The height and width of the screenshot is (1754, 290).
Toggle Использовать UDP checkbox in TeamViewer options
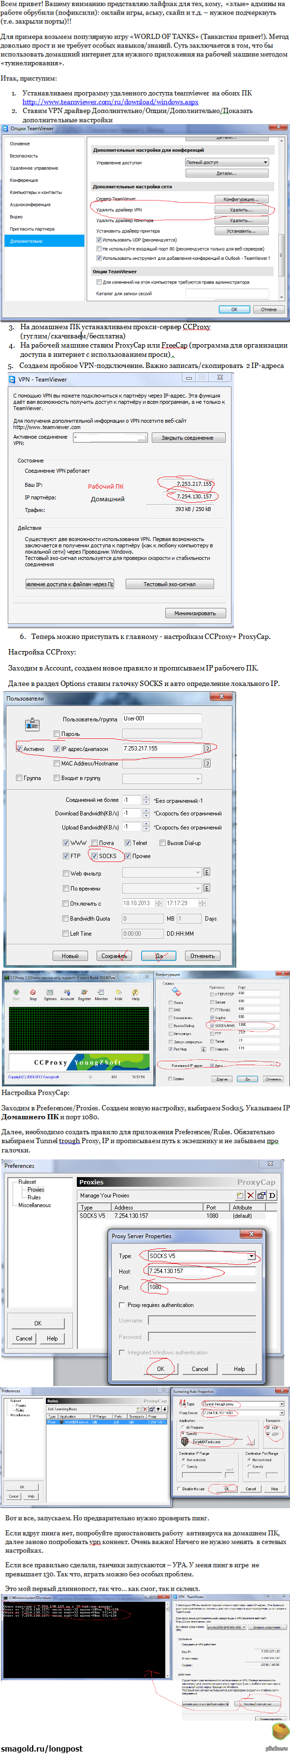pyautogui.click(x=99, y=239)
